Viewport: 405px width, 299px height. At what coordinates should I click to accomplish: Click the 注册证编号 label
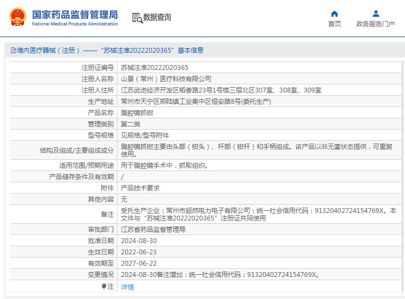click(97, 68)
